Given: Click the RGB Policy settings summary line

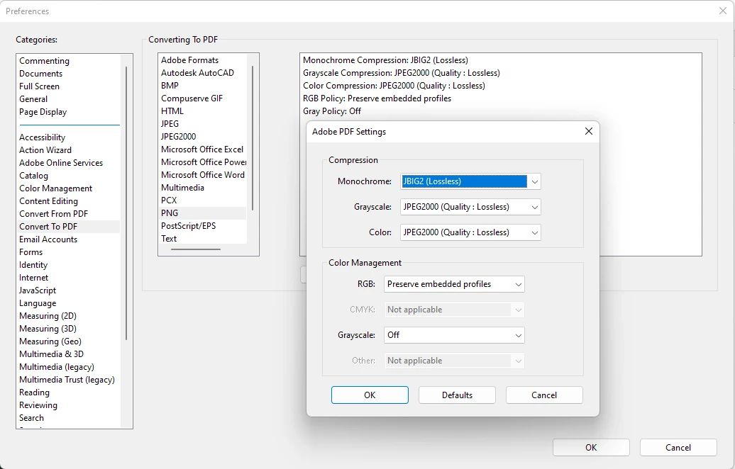Looking at the screenshot, I should coord(377,98).
